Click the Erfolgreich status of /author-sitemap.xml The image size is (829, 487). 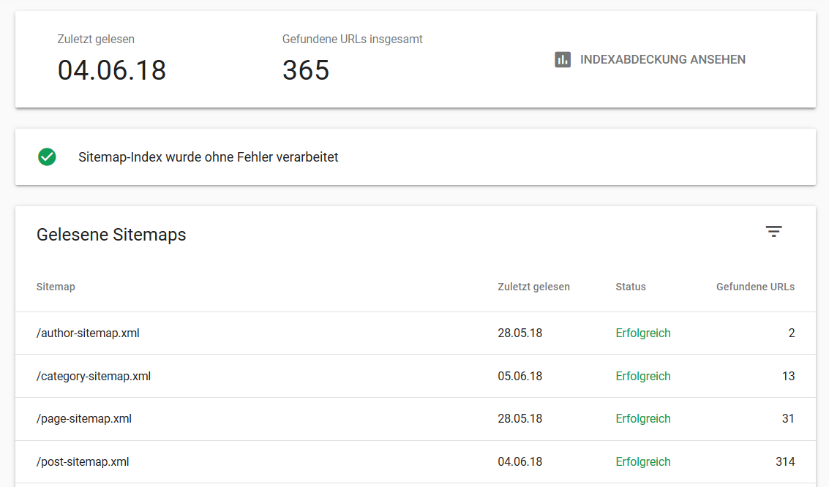tap(642, 333)
